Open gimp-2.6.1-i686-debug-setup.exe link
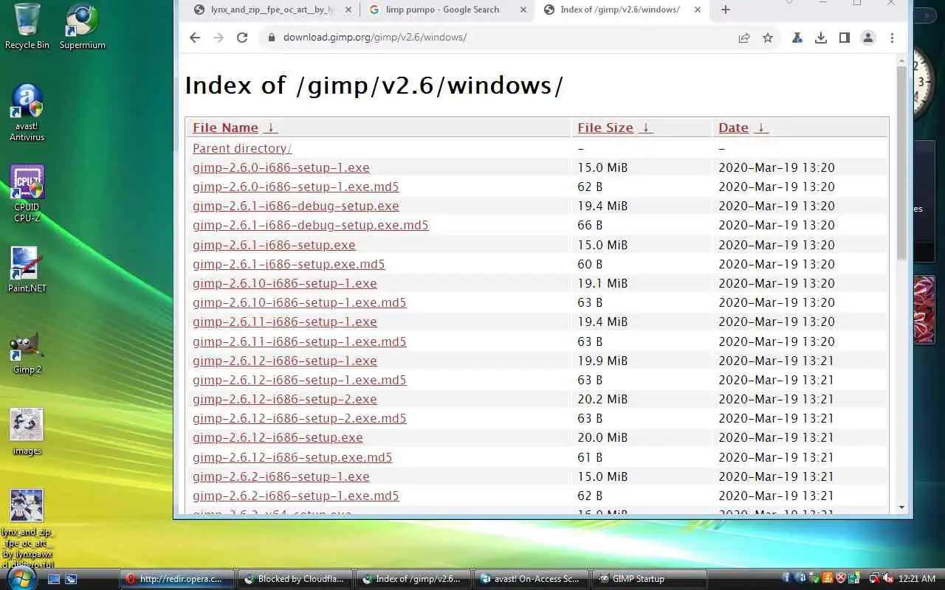This screenshot has height=590, width=945. point(296,206)
